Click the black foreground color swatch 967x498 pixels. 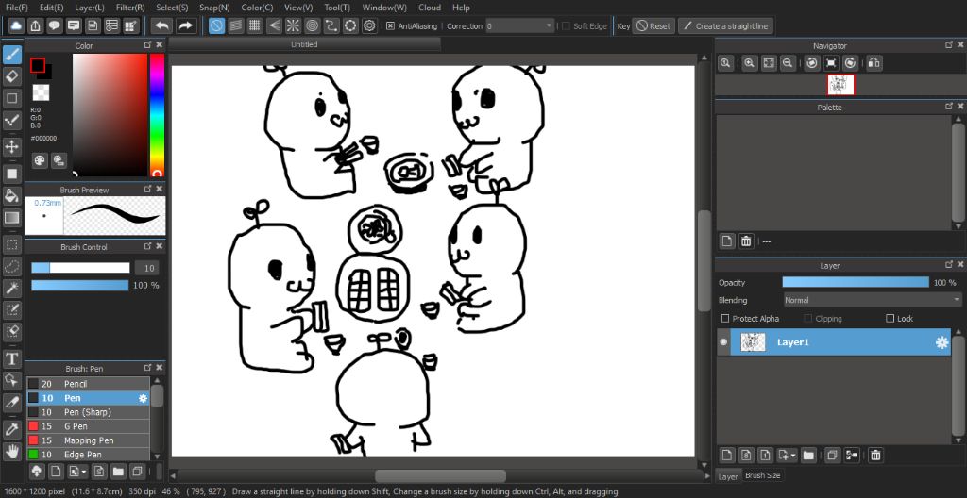[38, 65]
